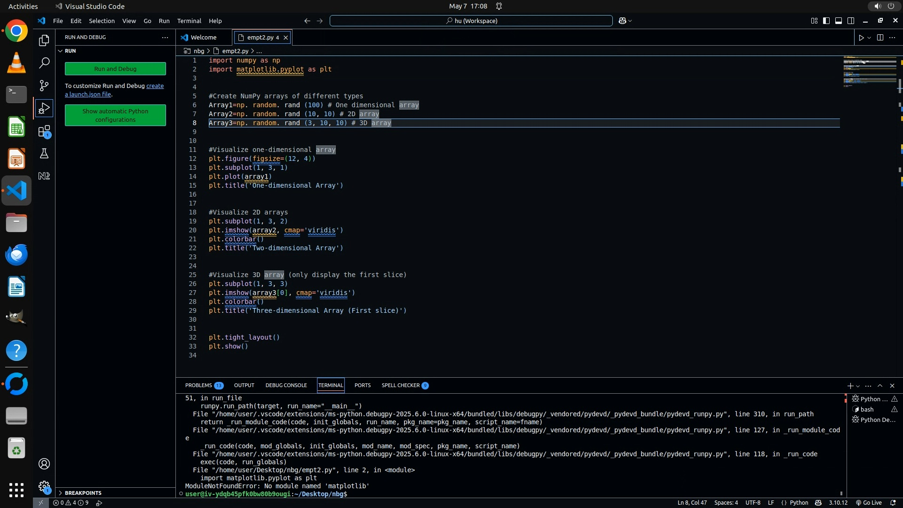Open the new terminal launch profile dropdown

[x=858, y=386]
